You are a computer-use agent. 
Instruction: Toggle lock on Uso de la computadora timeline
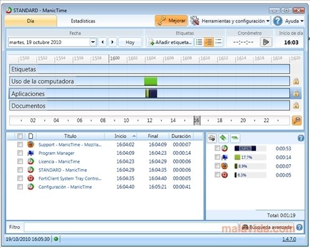click(296, 81)
